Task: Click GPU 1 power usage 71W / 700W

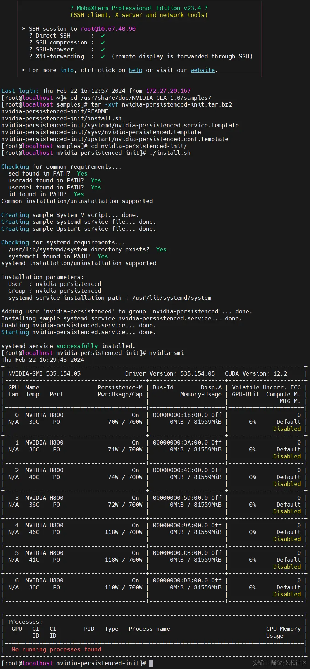Action: [x=125, y=449]
